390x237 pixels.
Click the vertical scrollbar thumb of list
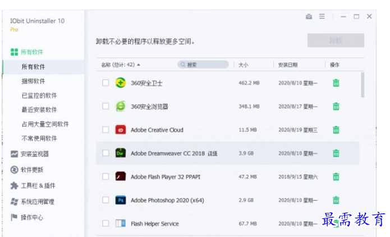363,85
